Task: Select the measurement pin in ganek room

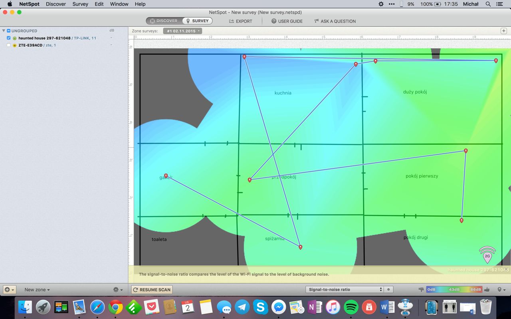Action: 166,176
